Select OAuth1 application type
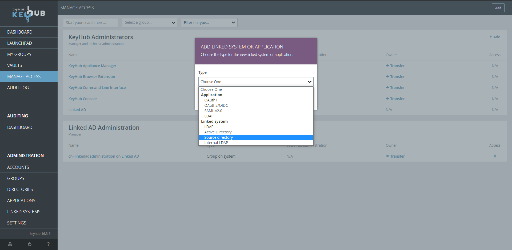 pos(256,100)
